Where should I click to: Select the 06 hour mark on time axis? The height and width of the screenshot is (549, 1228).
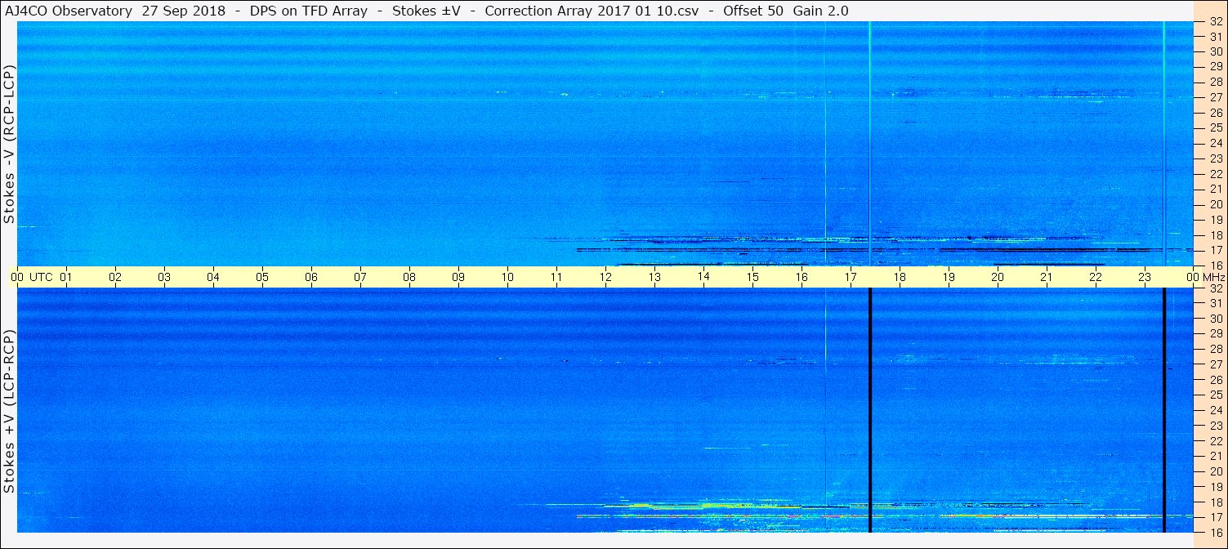(x=311, y=277)
